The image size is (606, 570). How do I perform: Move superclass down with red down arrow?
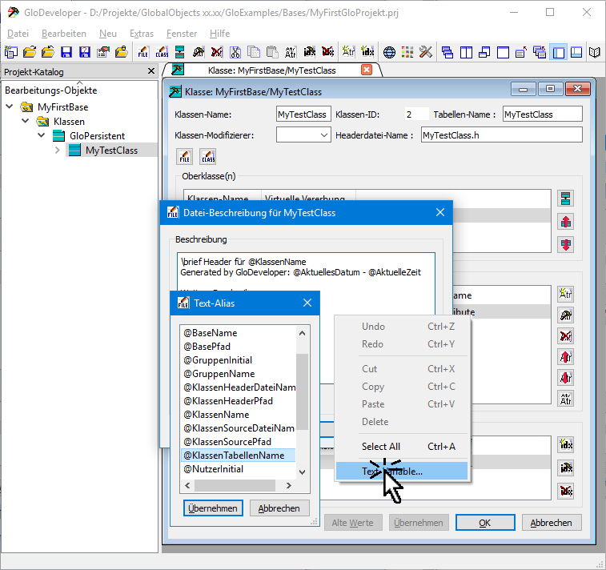tap(565, 245)
